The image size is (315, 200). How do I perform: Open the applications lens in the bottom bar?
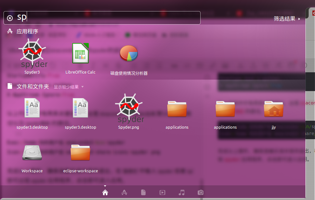pyautogui.click(x=124, y=192)
